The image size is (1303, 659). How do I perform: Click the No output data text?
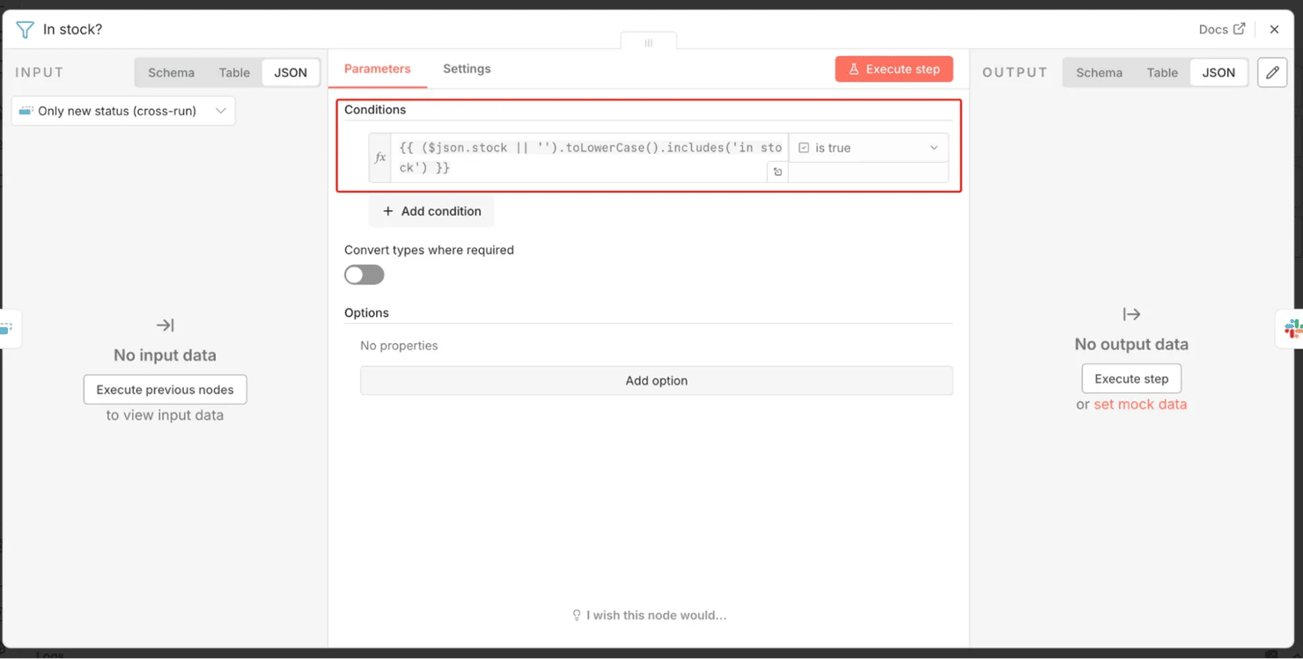coord(1131,344)
